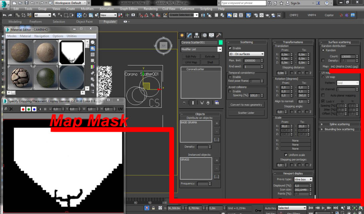Viewport: 364px width, 214px height.
Task: Click the Sign In link
Action: pyautogui.click(x=295, y=3)
